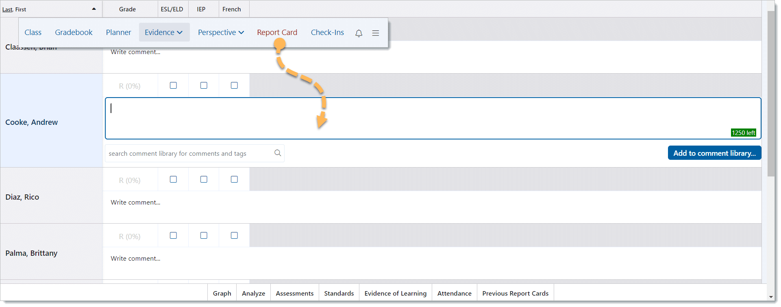Switch to the Evidence of Learning tab
The height and width of the screenshot is (307, 781).
pos(395,293)
